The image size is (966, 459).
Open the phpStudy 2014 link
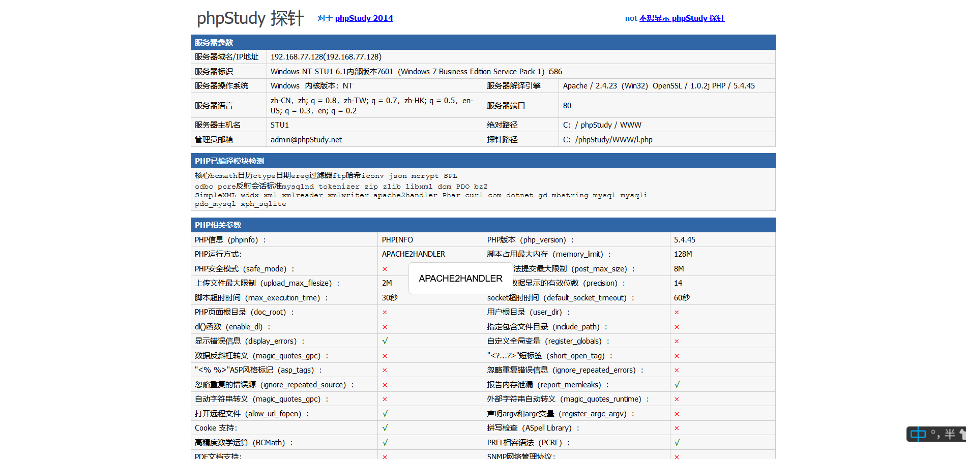click(x=364, y=18)
